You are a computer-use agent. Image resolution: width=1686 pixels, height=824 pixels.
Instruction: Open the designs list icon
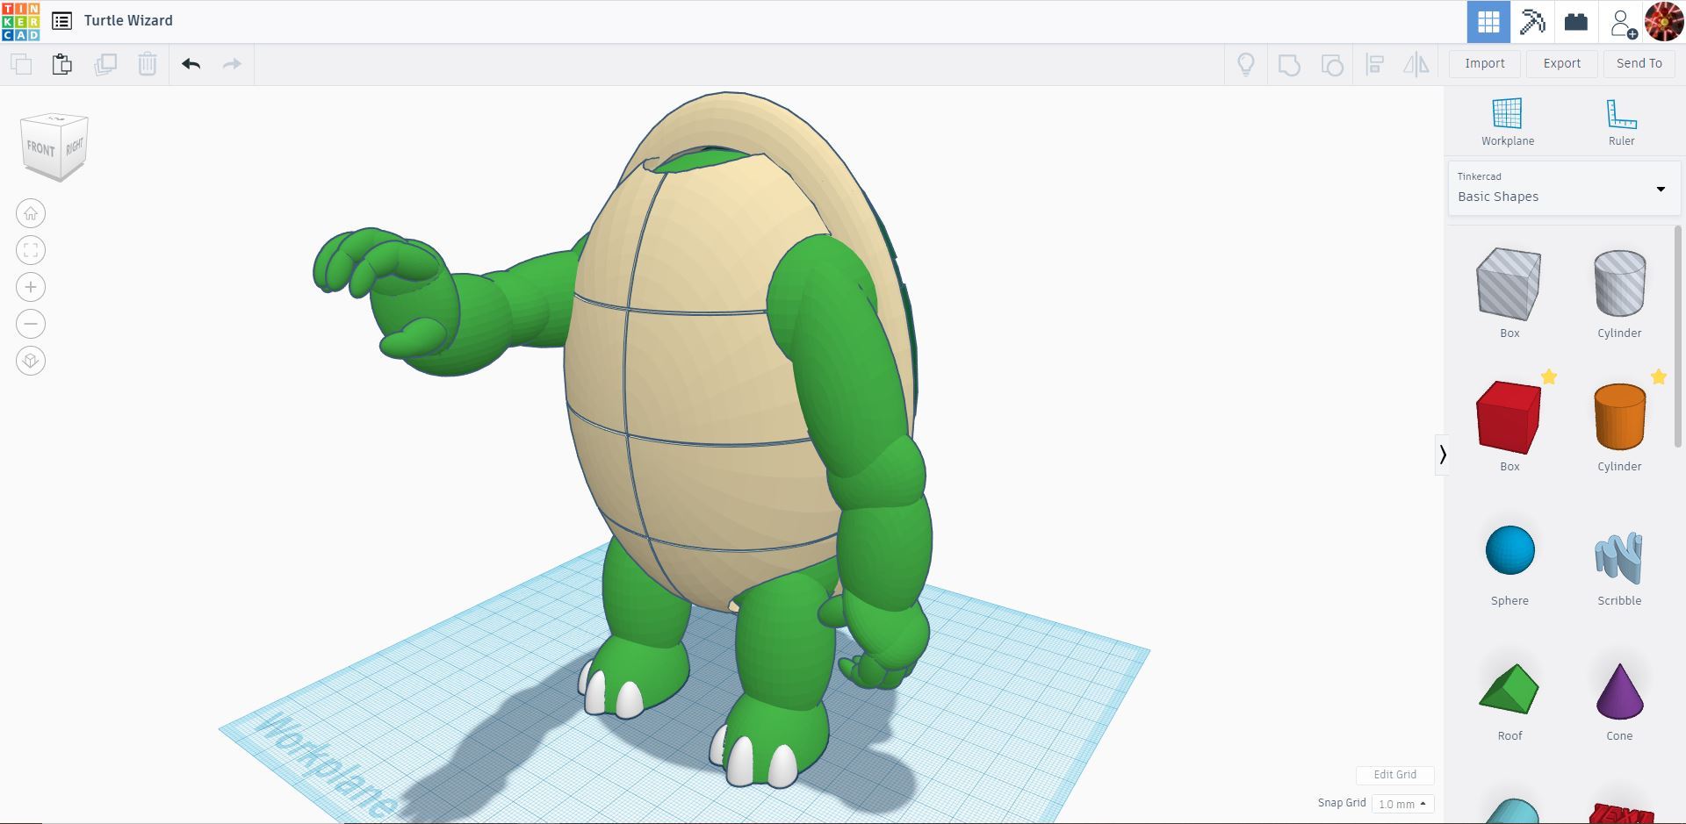(x=61, y=20)
